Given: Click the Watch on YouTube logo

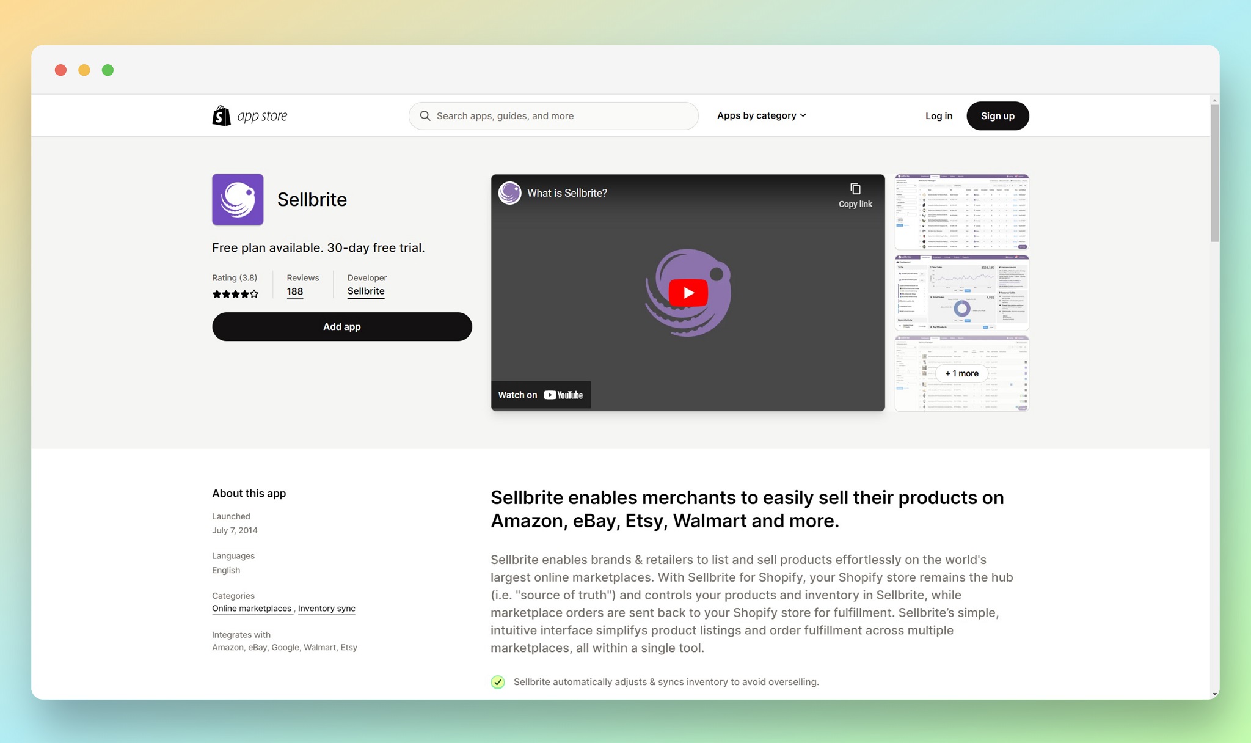Looking at the screenshot, I should click(x=541, y=395).
